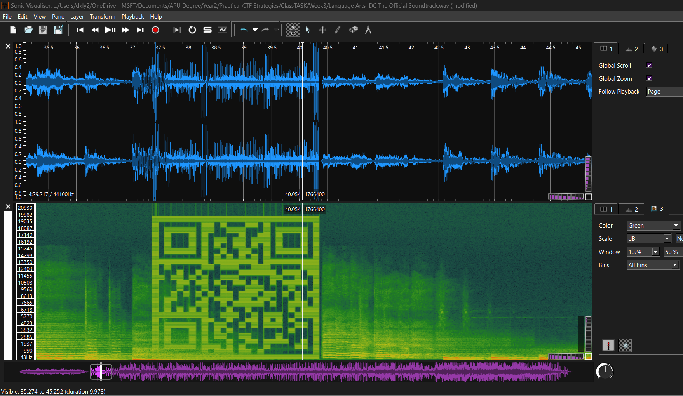Click the Export Session As icon

coord(58,30)
